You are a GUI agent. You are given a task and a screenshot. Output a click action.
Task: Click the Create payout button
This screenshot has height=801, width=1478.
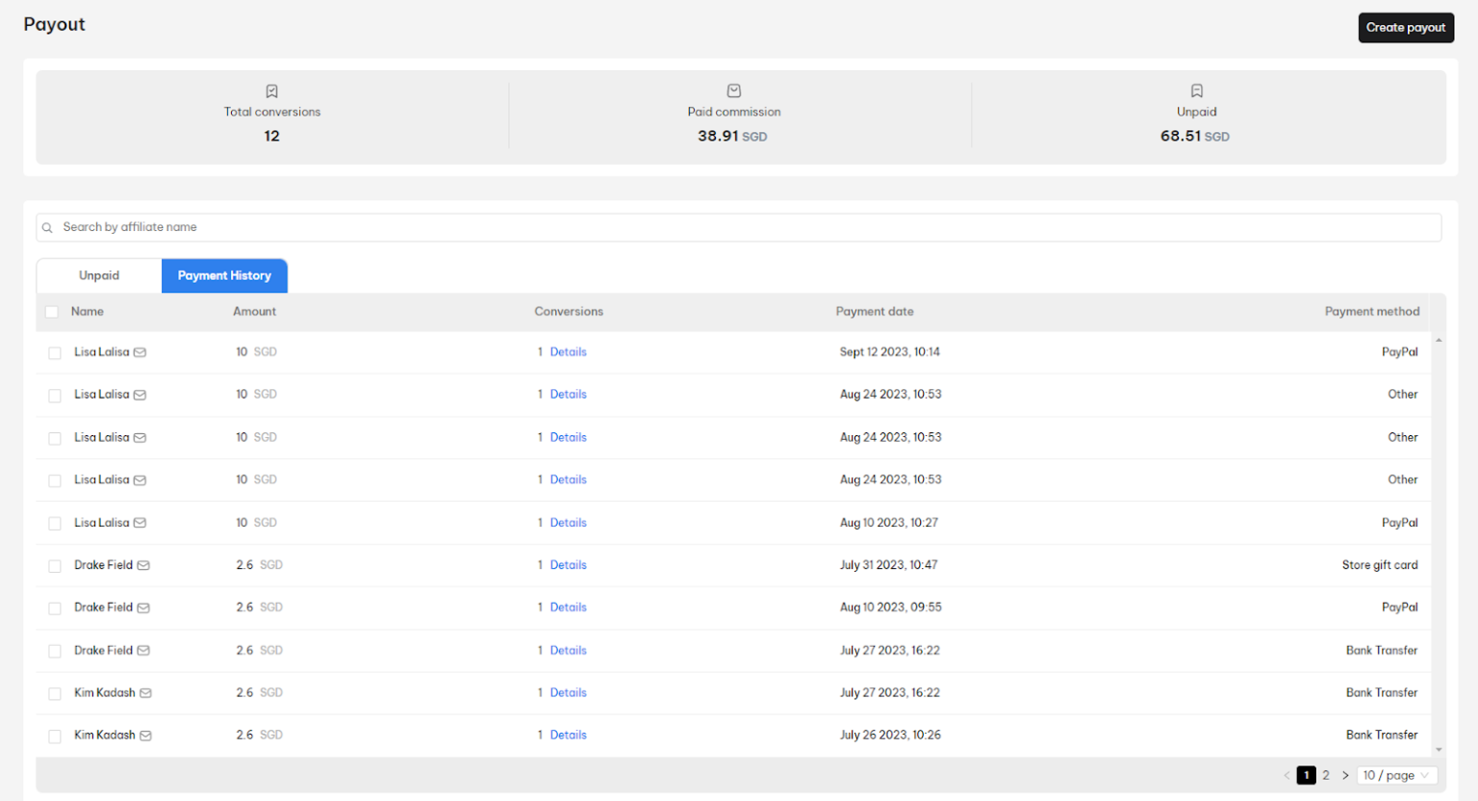(1406, 27)
